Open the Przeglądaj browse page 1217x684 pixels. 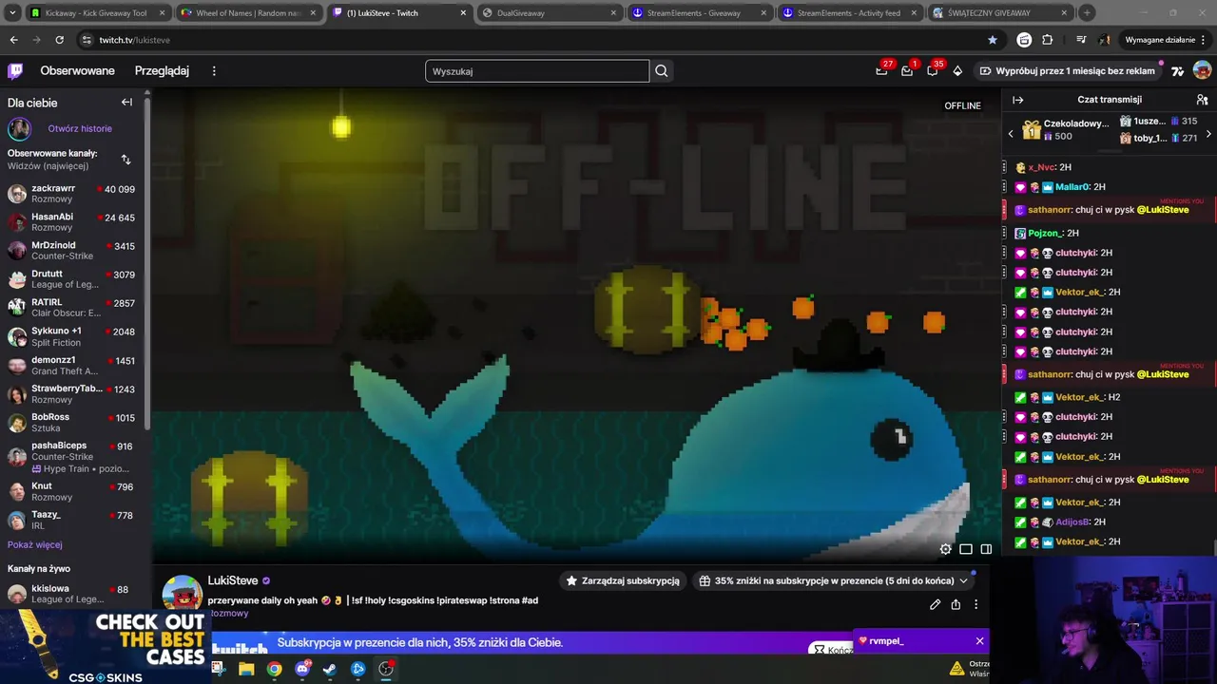click(162, 70)
